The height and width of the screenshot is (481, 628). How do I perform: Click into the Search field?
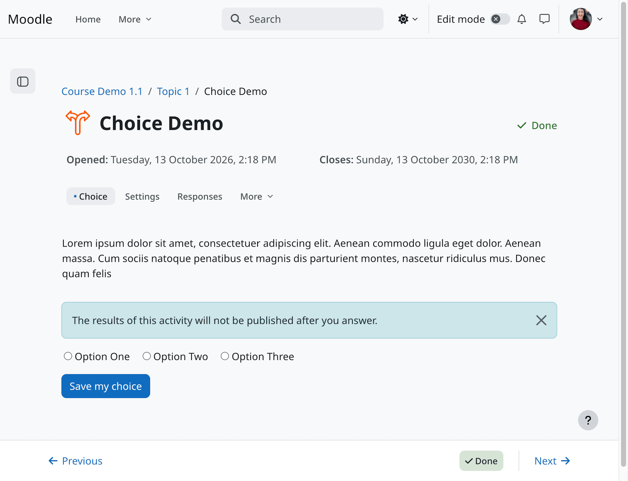(x=302, y=19)
